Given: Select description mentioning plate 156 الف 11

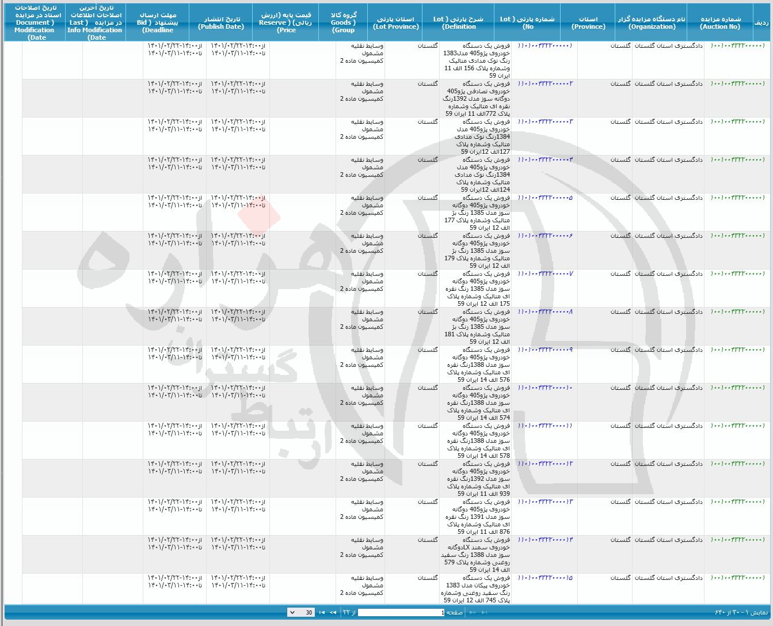Looking at the screenshot, I should tap(477, 60).
